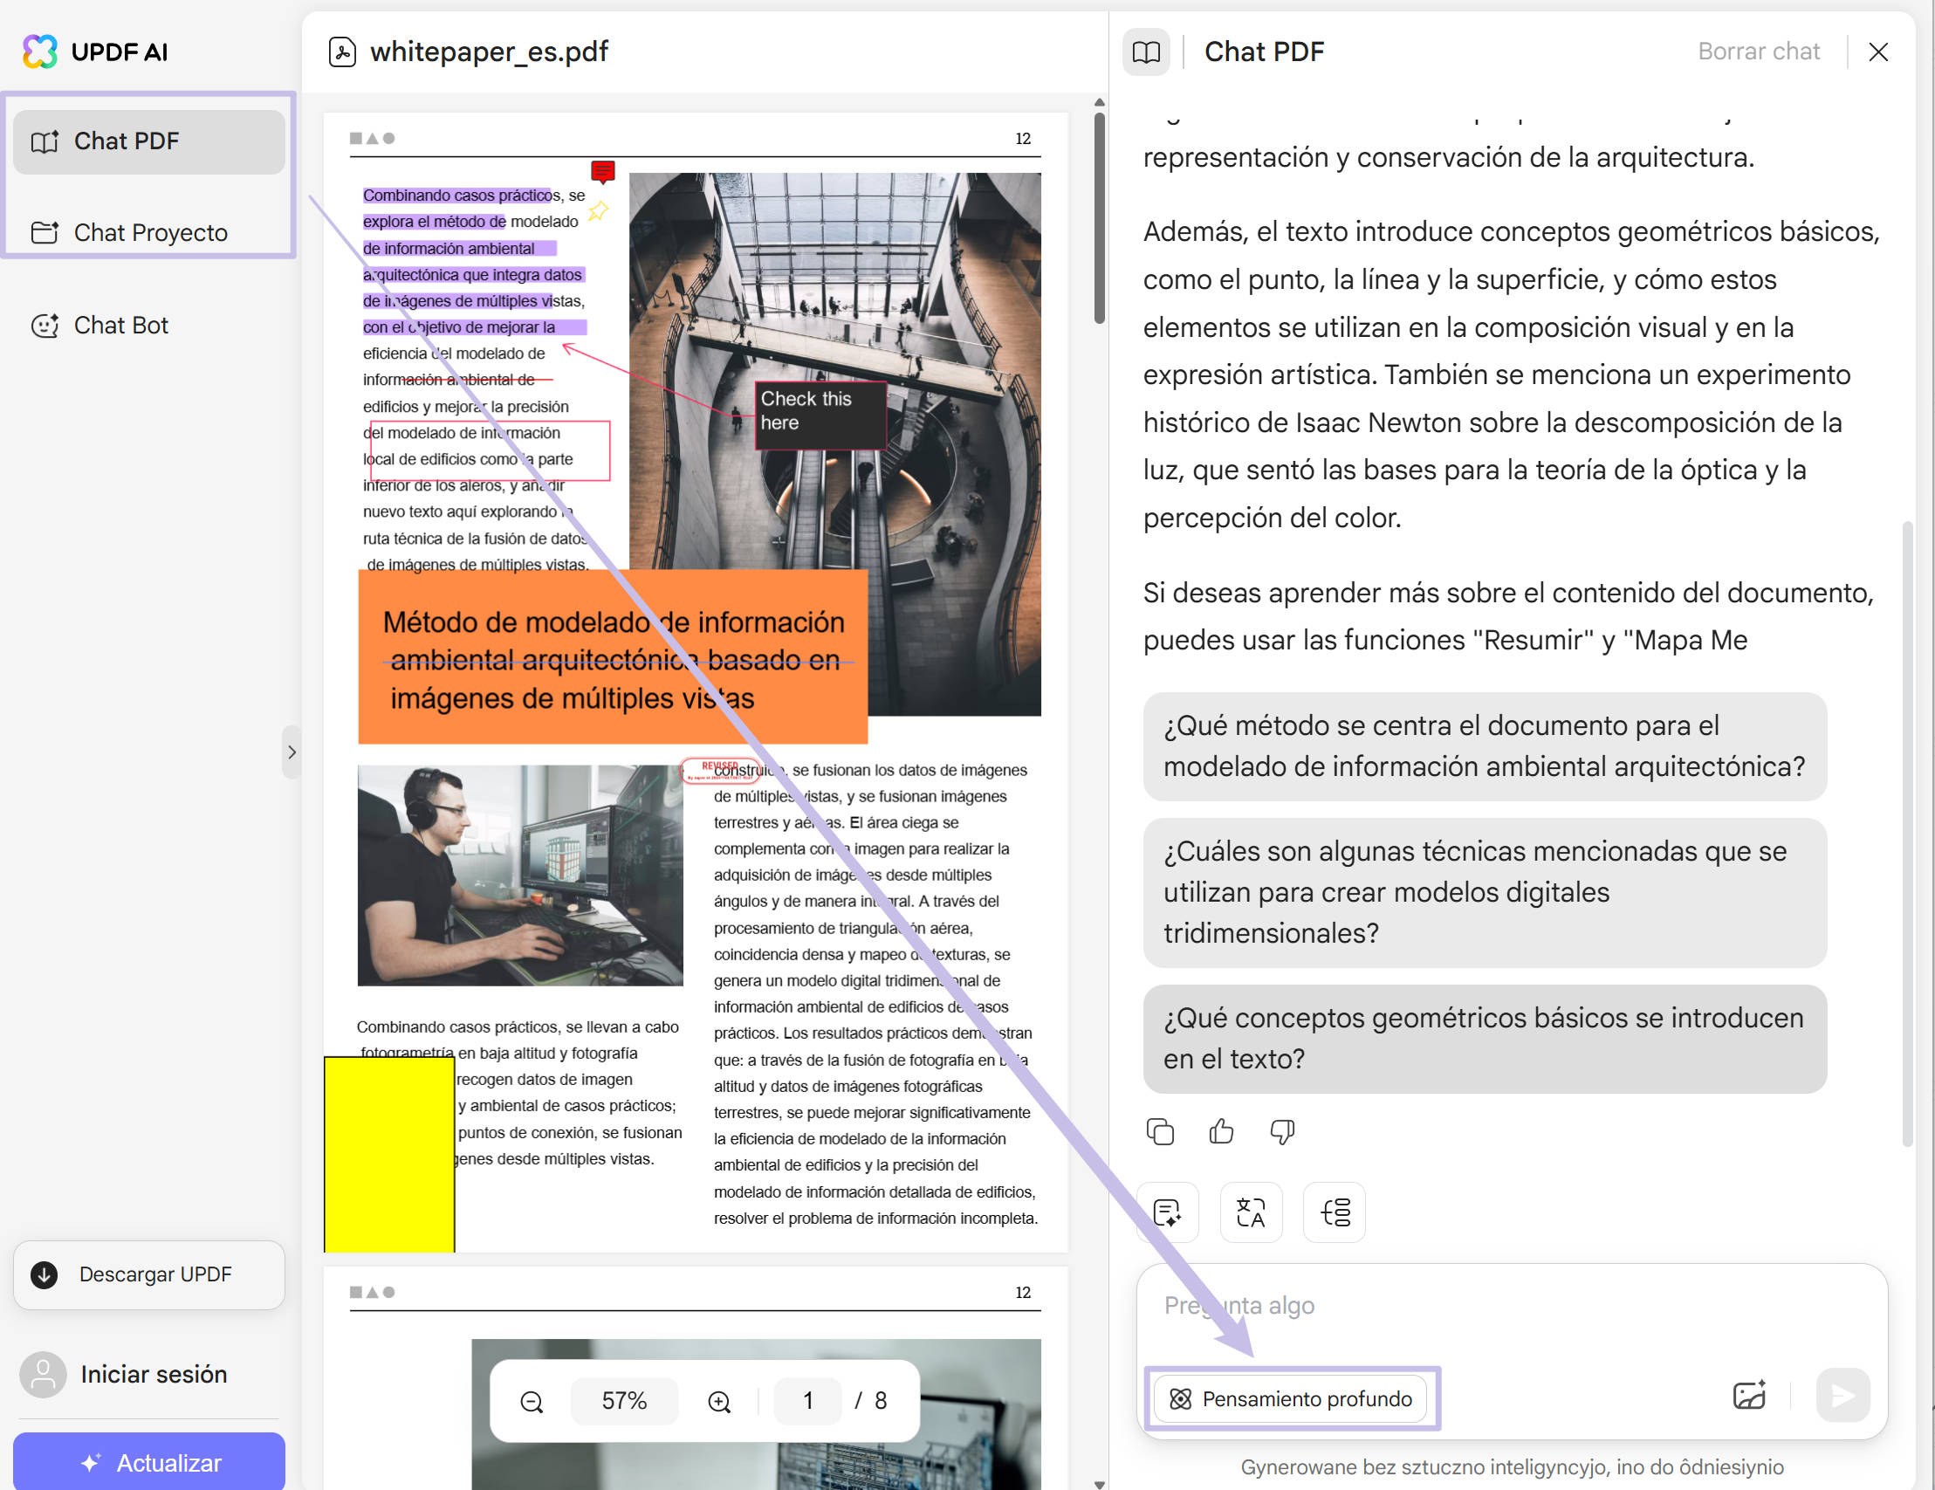Viewport: 1935px width, 1490px height.
Task: Click the scroll down arrow of PDF viewer
Action: pos(1100,1485)
